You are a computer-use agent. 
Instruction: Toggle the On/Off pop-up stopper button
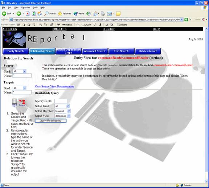point(86,25)
